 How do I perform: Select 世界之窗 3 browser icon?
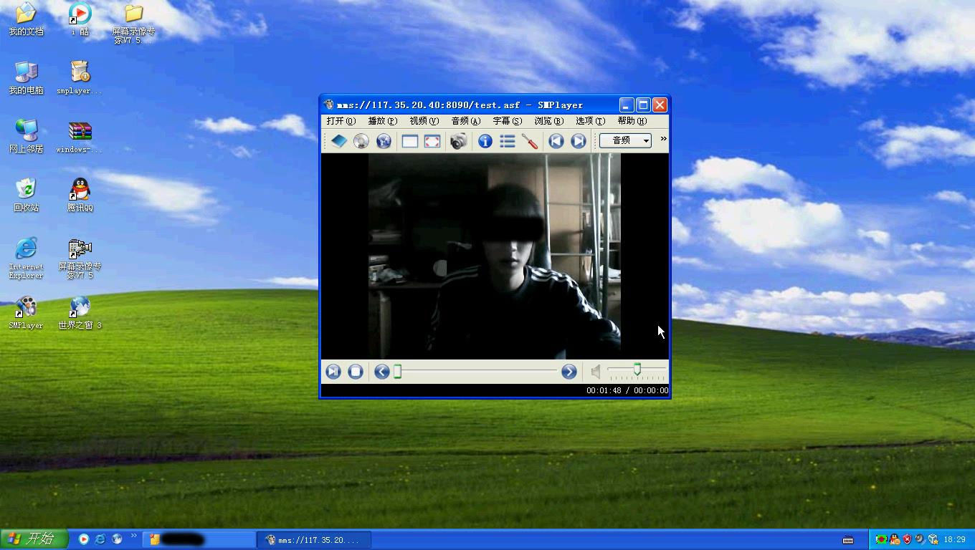tap(80, 313)
